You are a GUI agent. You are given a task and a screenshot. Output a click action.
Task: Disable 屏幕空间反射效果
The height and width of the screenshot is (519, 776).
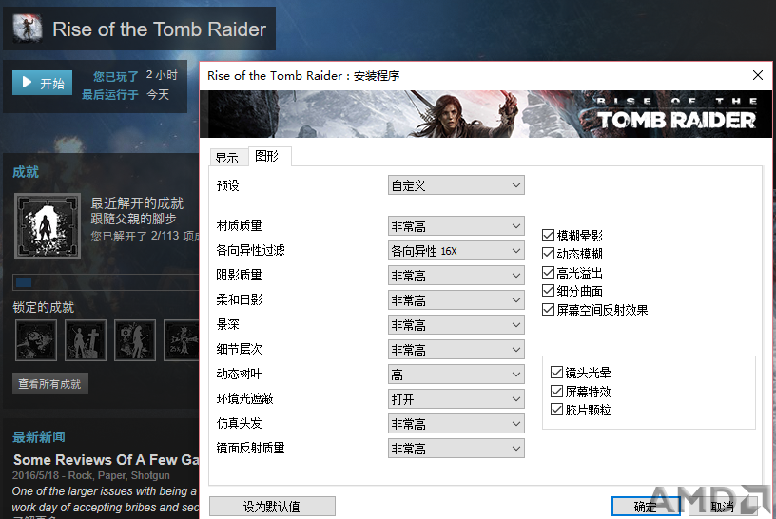pyautogui.click(x=548, y=310)
